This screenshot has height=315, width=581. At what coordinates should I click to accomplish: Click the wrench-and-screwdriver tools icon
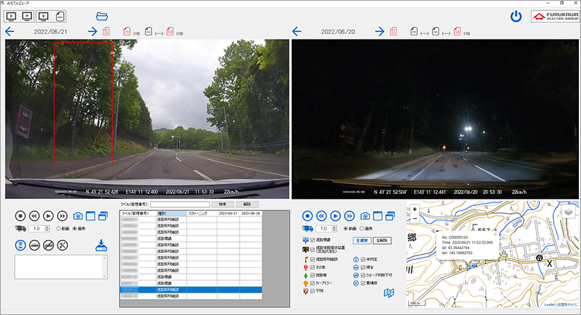pyautogui.click(x=63, y=245)
